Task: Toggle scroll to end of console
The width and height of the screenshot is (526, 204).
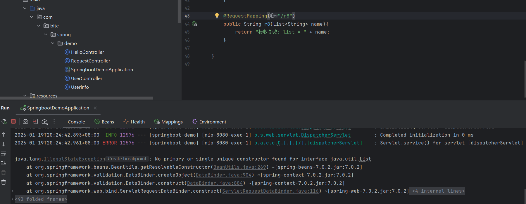Action: (4, 163)
